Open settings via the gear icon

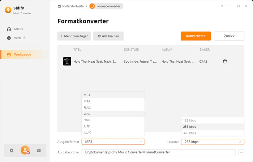[12, 150]
